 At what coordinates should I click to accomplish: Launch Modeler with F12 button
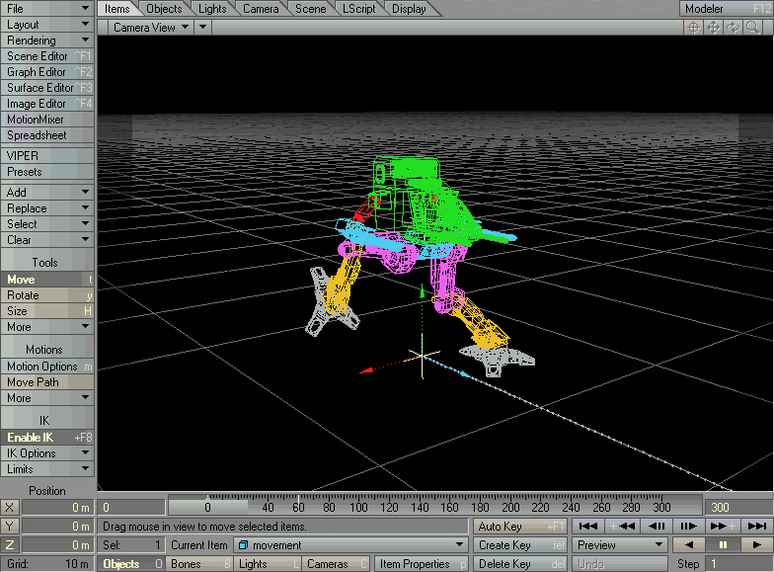727,8
